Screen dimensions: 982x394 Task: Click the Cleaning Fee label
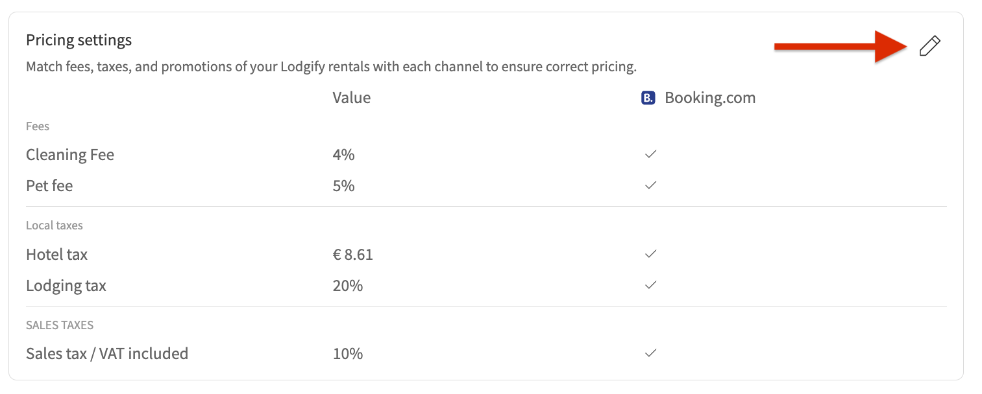point(70,155)
